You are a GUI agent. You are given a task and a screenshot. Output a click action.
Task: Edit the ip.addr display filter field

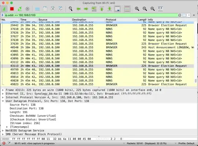pos(91,15)
